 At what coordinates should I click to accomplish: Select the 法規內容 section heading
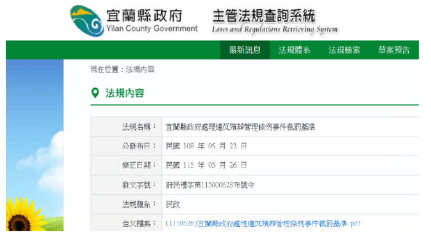click(x=125, y=93)
